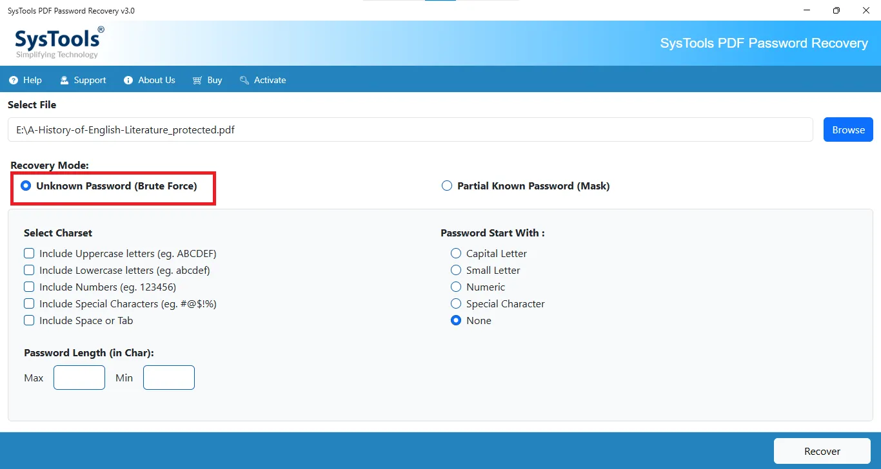Tick the Include Numbers checkbox
This screenshot has width=881, height=469.
click(29, 287)
